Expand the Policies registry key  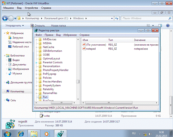coord(37,78)
